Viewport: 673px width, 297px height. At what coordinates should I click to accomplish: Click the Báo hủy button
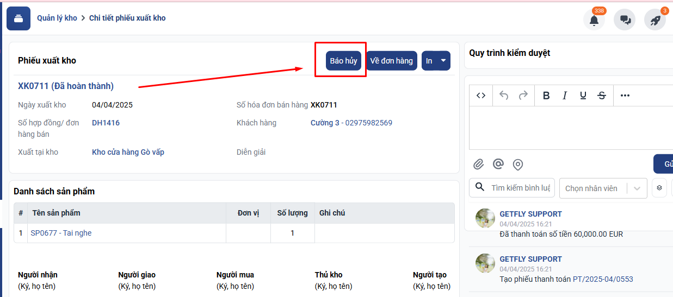tap(343, 61)
